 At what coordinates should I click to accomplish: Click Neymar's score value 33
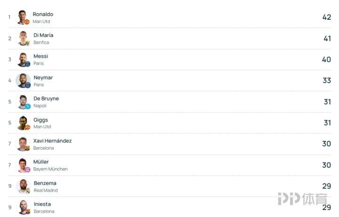tap(327, 81)
